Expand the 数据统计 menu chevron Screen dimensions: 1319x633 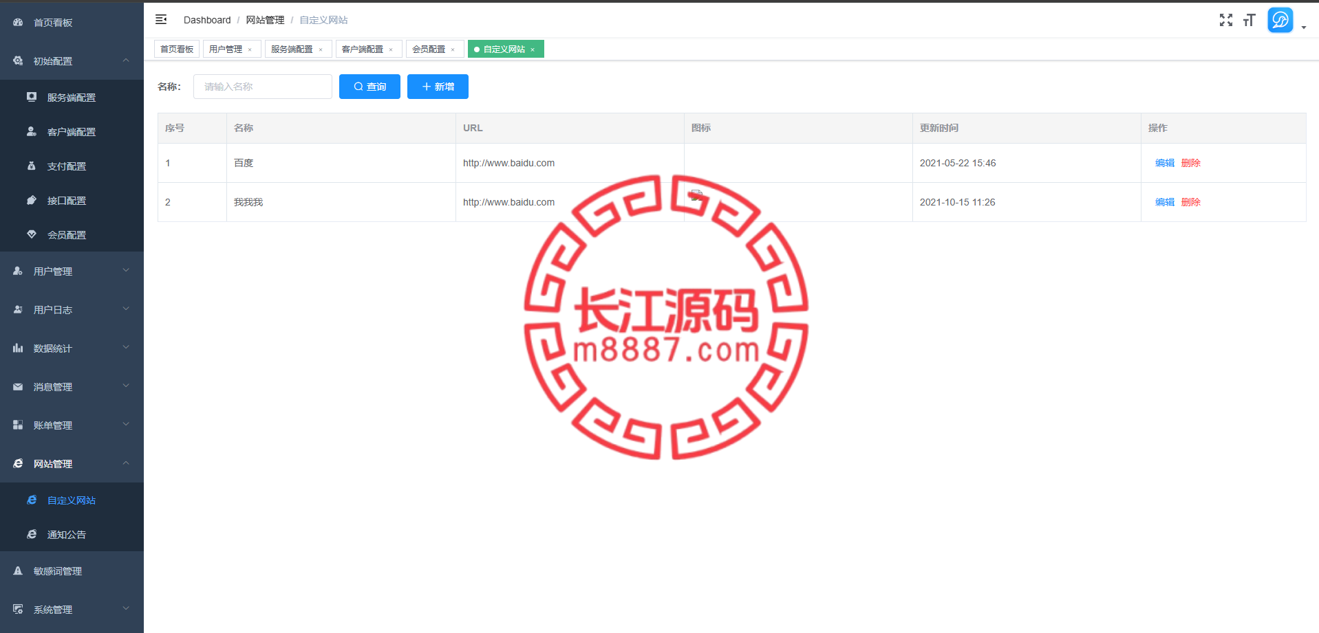(126, 348)
